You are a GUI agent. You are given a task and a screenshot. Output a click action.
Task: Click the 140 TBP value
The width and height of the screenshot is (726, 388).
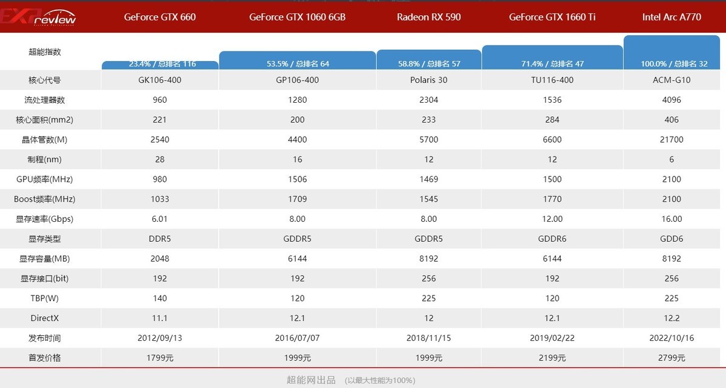(160, 298)
